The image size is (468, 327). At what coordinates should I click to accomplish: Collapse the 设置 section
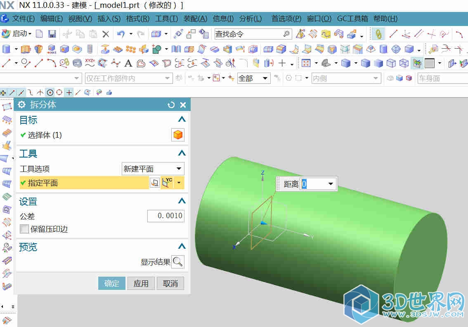[x=182, y=201]
